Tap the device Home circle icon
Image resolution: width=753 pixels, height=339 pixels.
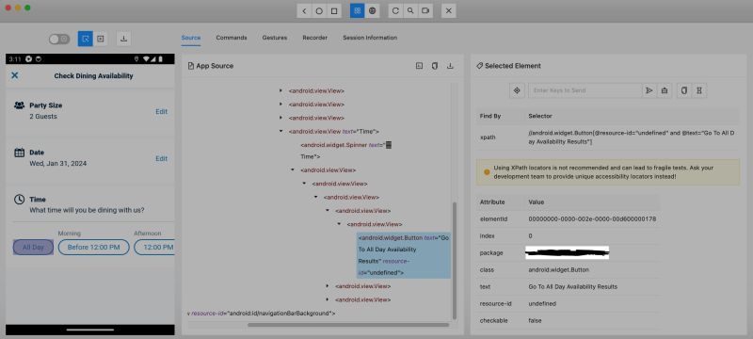(319, 10)
